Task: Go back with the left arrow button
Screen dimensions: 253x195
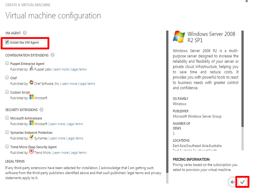Action: pyautogui.click(x=232, y=182)
